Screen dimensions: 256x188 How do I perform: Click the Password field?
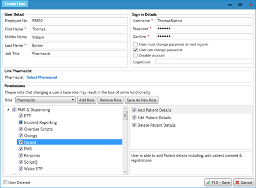click(204, 28)
